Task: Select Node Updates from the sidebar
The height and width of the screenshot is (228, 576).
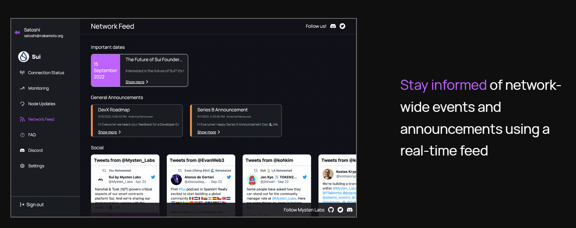Action: pos(42,104)
